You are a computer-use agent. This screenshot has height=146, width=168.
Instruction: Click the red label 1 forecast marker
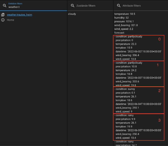coord(158,65)
